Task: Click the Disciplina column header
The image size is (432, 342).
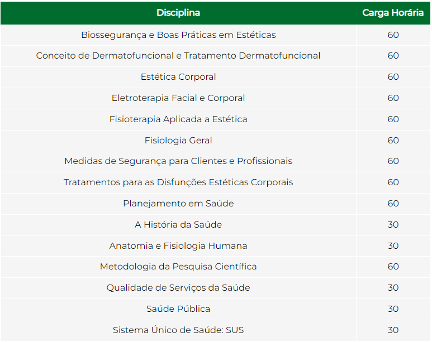Action: click(178, 13)
